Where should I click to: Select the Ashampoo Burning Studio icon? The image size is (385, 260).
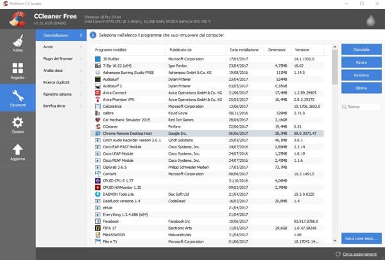pyautogui.click(x=98, y=73)
